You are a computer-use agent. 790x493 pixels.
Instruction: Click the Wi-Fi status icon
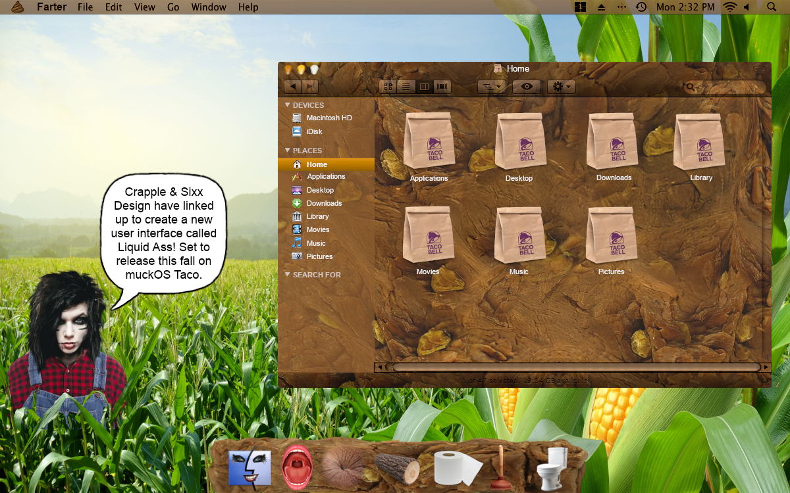pyautogui.click(x=729, y=7)
